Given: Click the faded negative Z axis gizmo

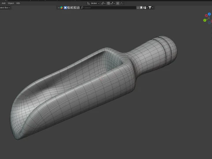Looking at the screenshot, I should pyautogui.click(x=209, y=23).
